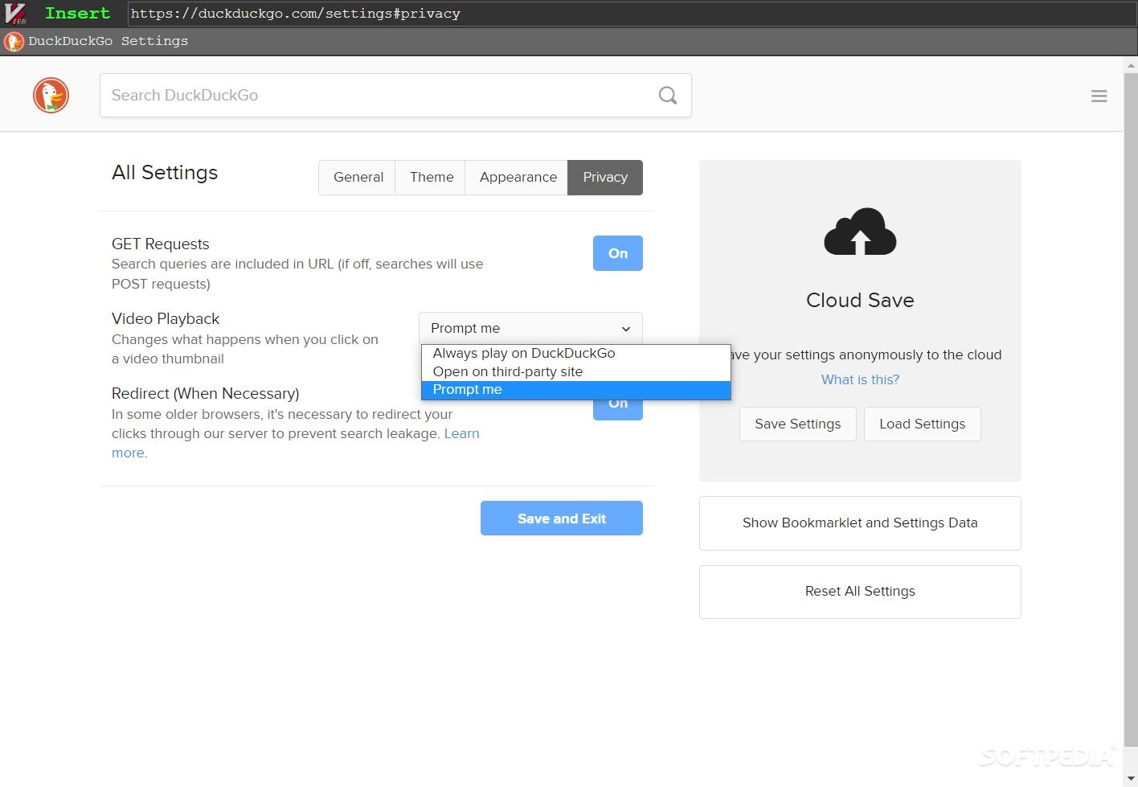
Task: Focus the Search DuckDuckGo field
Action: coord(395,96)
